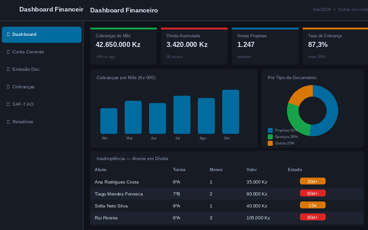The image size is (368, 230).
Task: Click the 35.000 Kz value
Action: 257,182
